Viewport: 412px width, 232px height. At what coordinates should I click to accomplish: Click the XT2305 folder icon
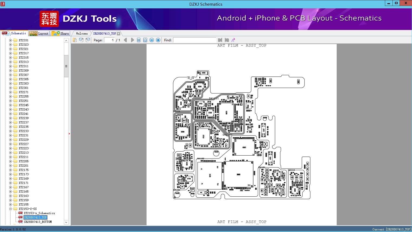(15, 79)
